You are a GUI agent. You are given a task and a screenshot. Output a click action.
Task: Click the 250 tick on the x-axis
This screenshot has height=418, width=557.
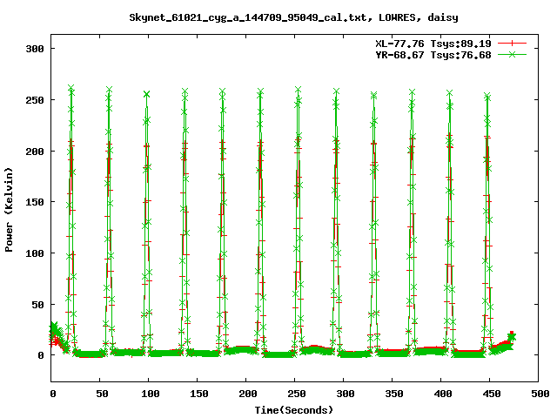[x=294, y=394]
